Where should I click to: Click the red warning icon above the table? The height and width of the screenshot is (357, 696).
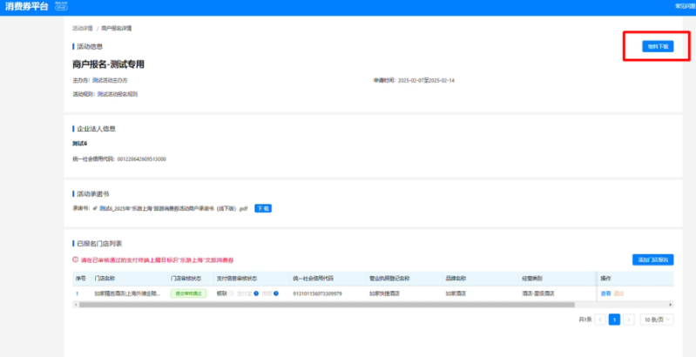pos(76,259)
